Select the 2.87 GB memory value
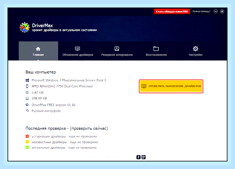Screen dimensions: 235x169 coord(38,92)
